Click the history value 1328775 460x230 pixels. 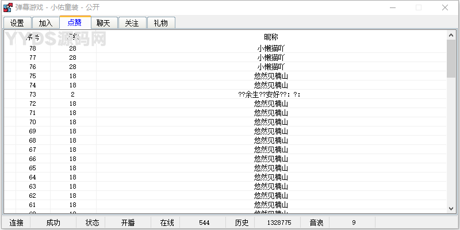point(279,223)
